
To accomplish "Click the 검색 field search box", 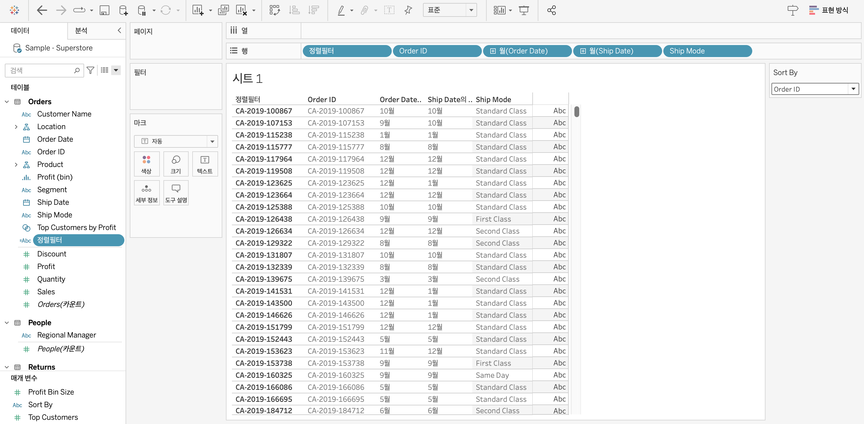I will 40,70.
